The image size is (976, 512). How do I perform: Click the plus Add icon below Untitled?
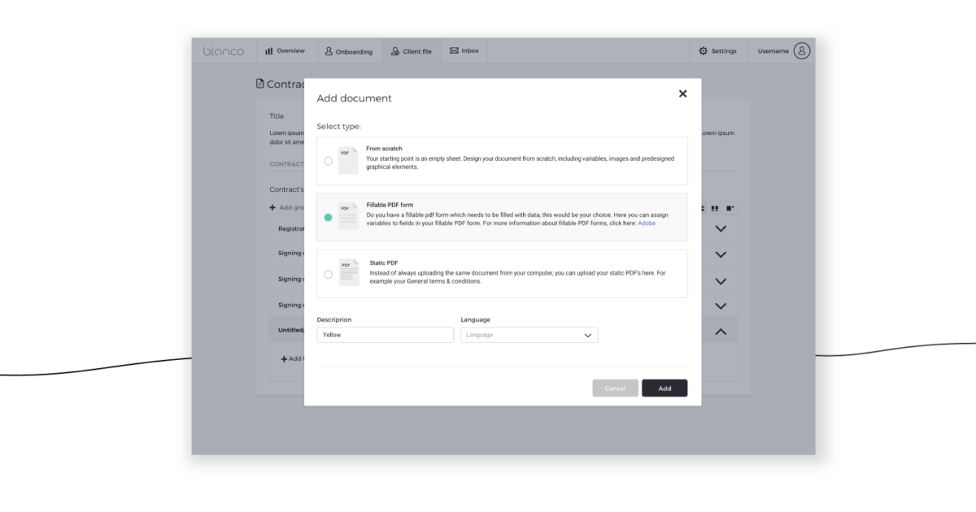click(284, 358)
